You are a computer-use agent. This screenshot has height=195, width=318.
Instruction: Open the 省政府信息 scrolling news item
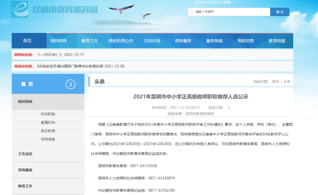tap(81, 66)
